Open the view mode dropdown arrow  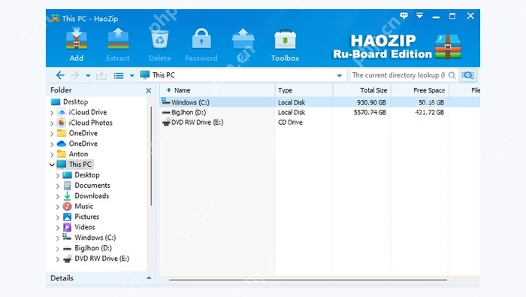[131, 76]
